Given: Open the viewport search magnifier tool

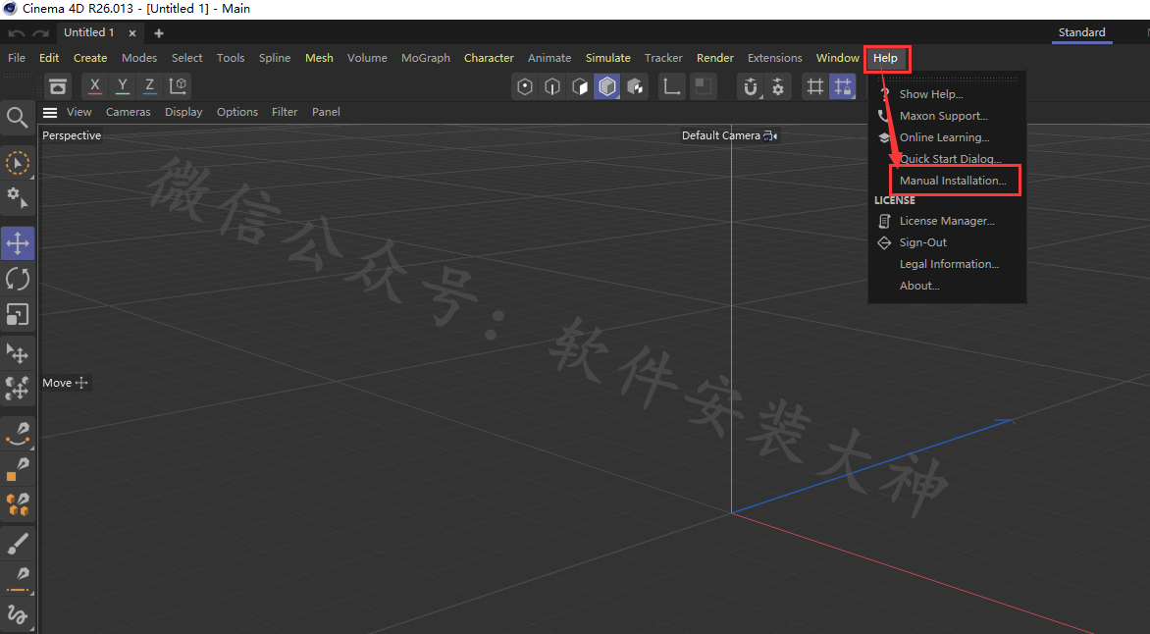Looking at the screenshot, I should [18, 118].
